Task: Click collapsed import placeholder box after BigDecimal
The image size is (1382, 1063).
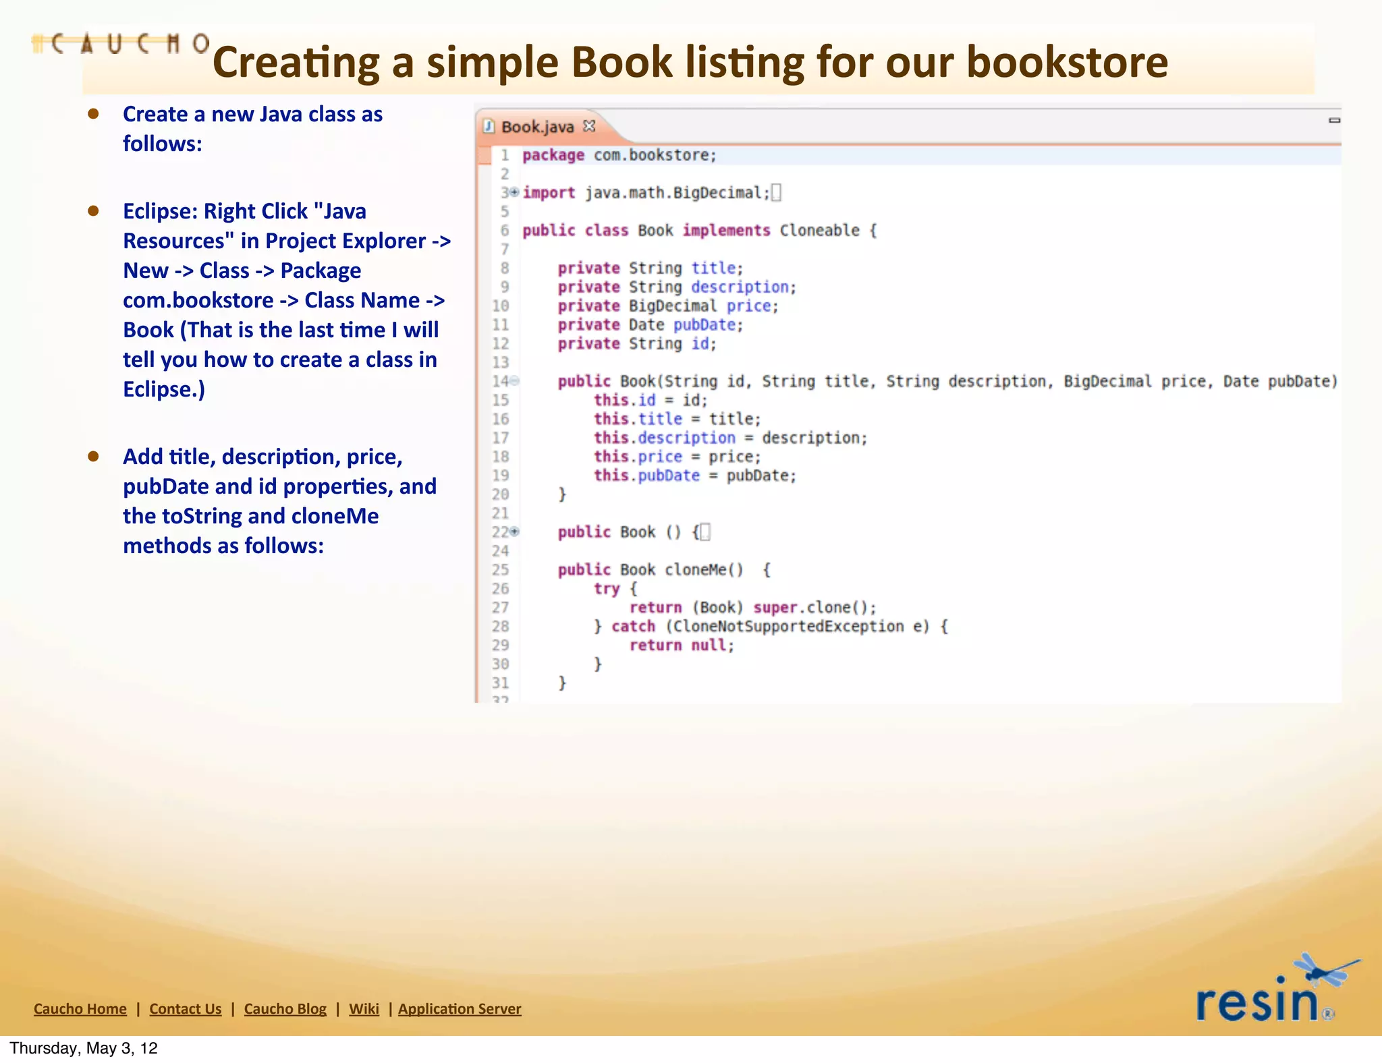Action: pos(776,193)
